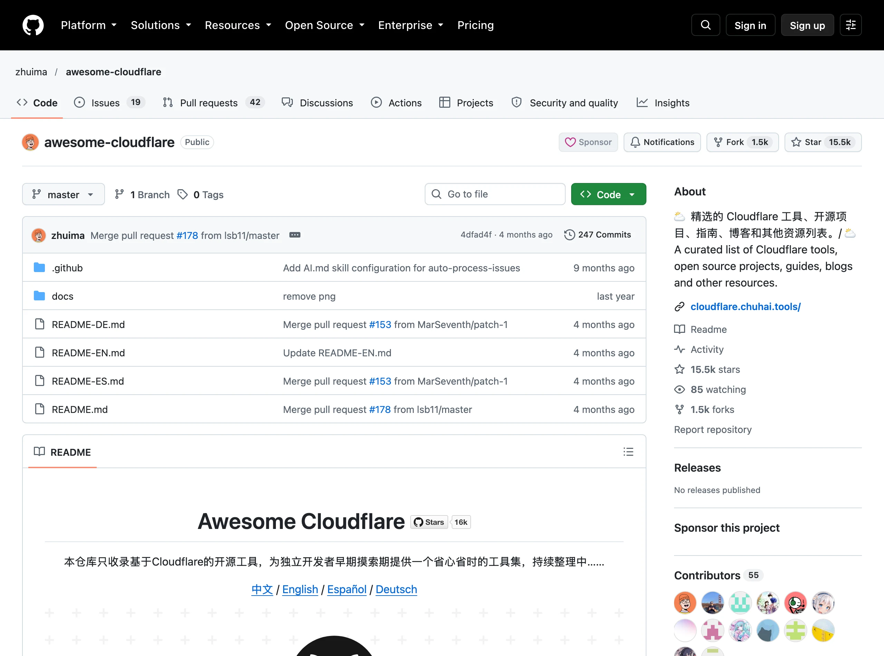Open the Español README link
884x656 pixels.
click(x=347, y=589)
